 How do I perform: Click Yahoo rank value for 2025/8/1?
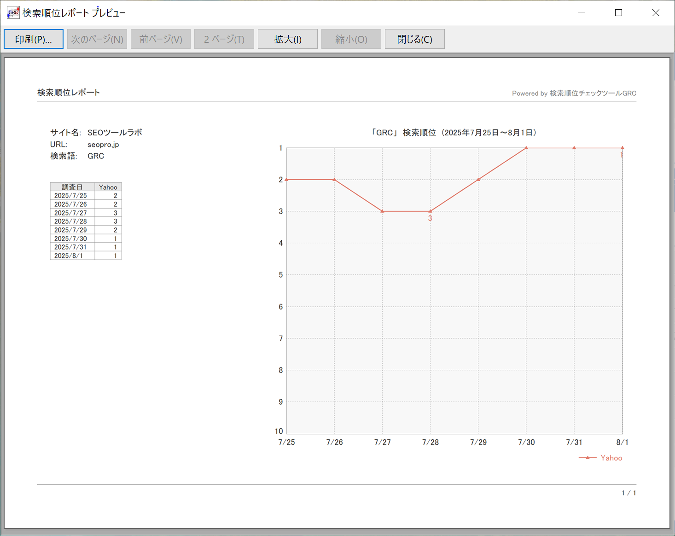pos(116,256)
